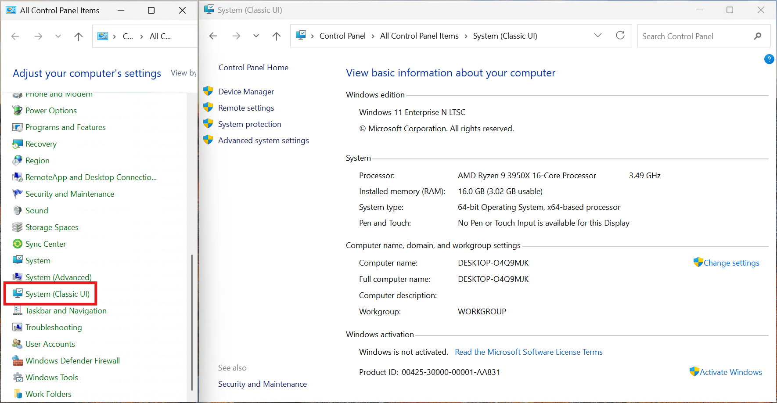Open Security and Maintenance flag icon in list
This screenshot has height=403, width=777.
click(18, 194)
